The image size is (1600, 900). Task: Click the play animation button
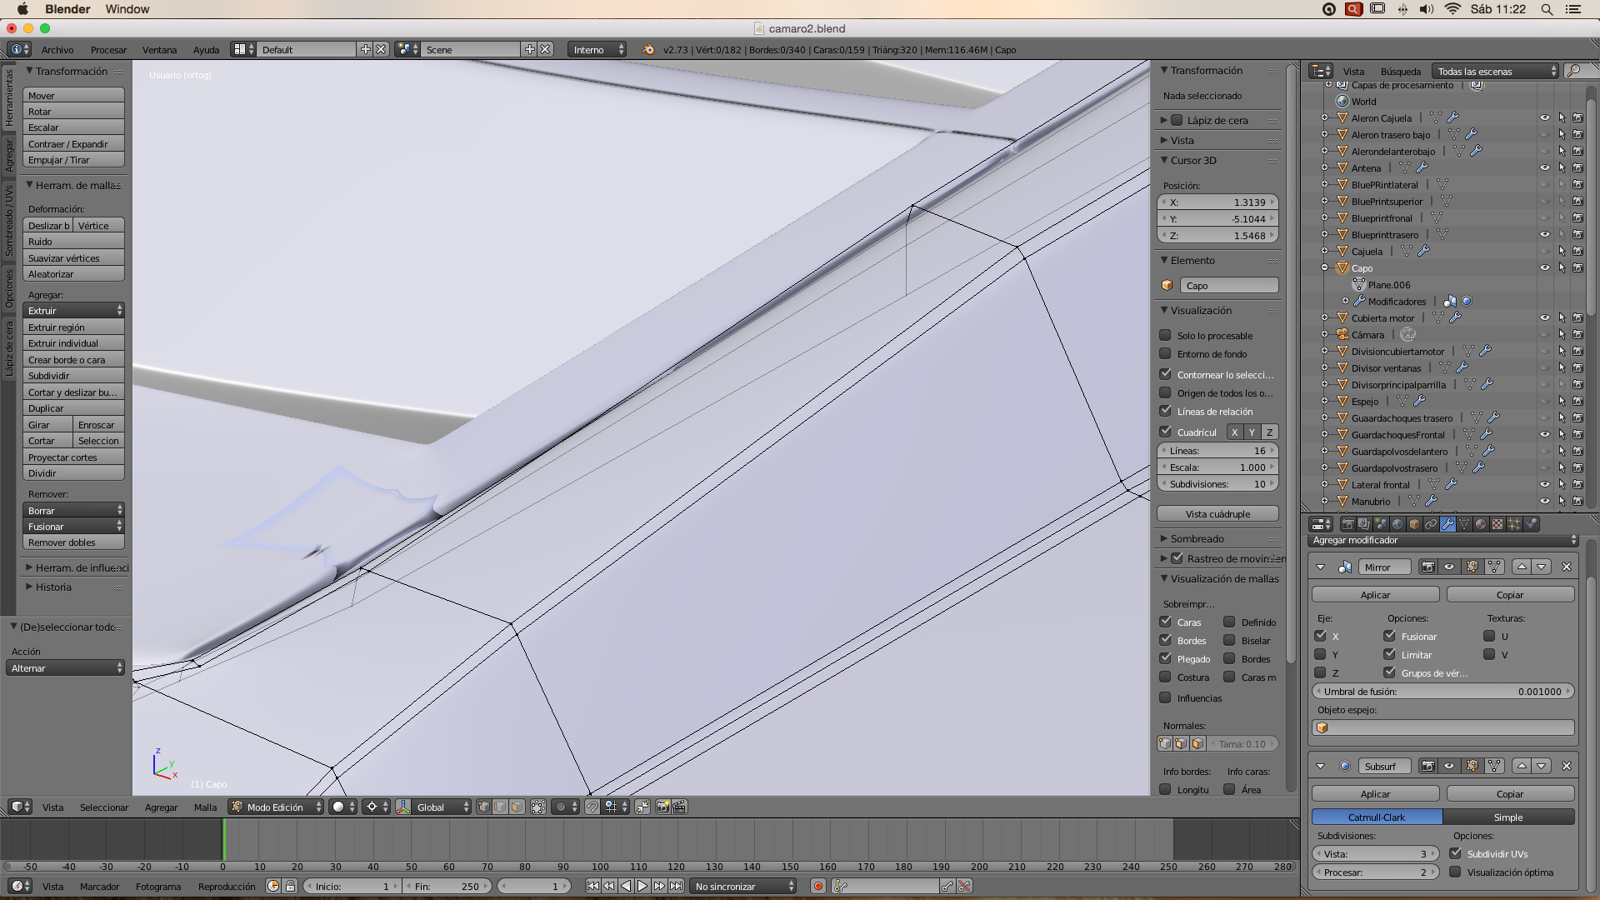(x=642, y=886)
